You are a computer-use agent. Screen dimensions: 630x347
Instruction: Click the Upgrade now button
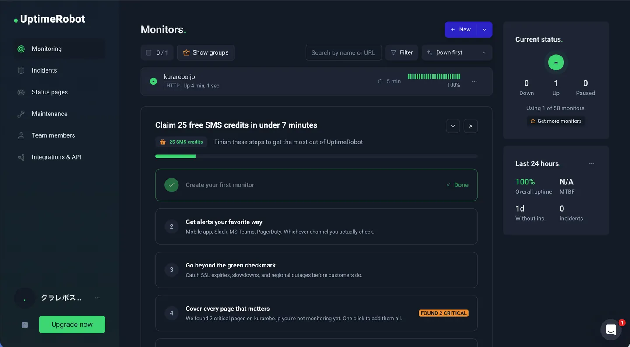tap(72, 325)
